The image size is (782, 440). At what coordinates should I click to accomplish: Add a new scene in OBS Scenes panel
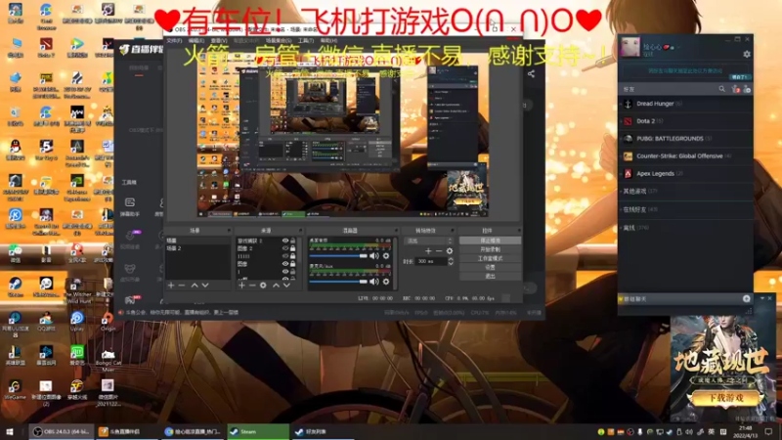pos(171,286)
